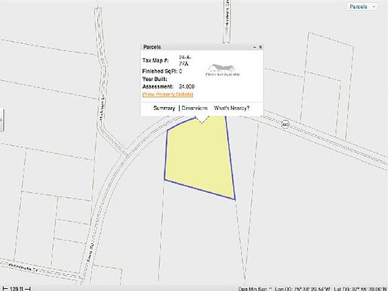Click the Lat coordinate readout
This screenshot has width=388, height=291.
pyautogui.click(x=360, y=289)
